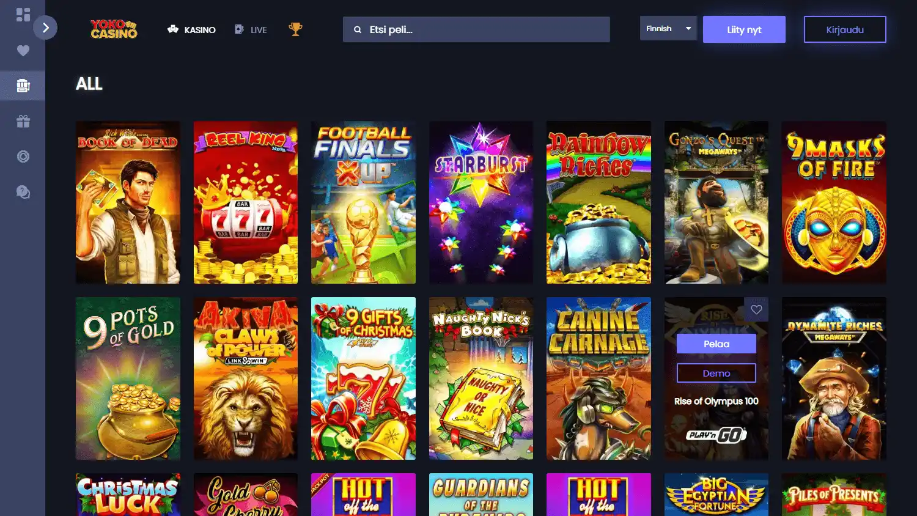The width and height of the screenshot is (917, 516).
Task: Click the Play'n GO provider logo
Action: (x=716, y=435)
